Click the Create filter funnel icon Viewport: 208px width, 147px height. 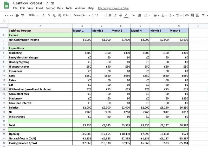click(203, 15)
